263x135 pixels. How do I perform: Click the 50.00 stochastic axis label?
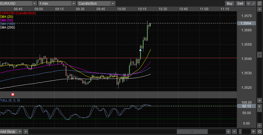click(246, 113)
